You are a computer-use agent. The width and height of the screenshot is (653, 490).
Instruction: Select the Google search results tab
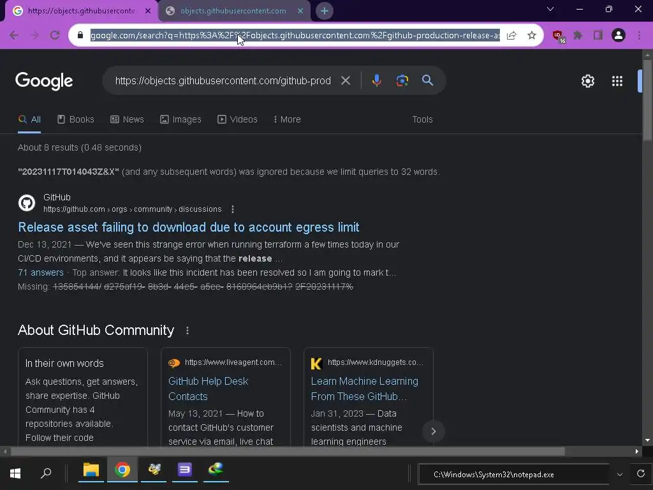(81, 11)
